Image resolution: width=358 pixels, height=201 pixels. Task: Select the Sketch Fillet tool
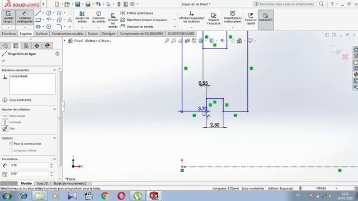(x=59, y=27)
